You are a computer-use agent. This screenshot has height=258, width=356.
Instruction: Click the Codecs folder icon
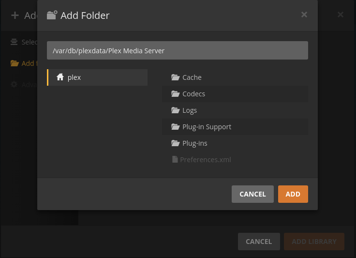point(175,94)
